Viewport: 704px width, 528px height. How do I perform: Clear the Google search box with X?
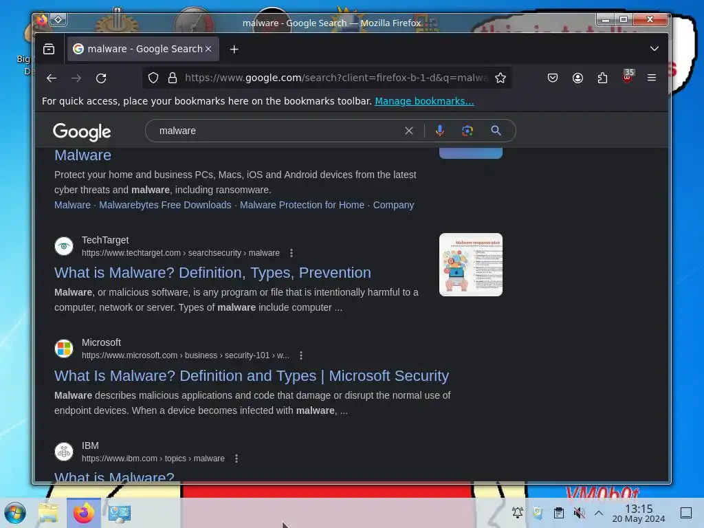pyautogui.click(x=408, y=131)
